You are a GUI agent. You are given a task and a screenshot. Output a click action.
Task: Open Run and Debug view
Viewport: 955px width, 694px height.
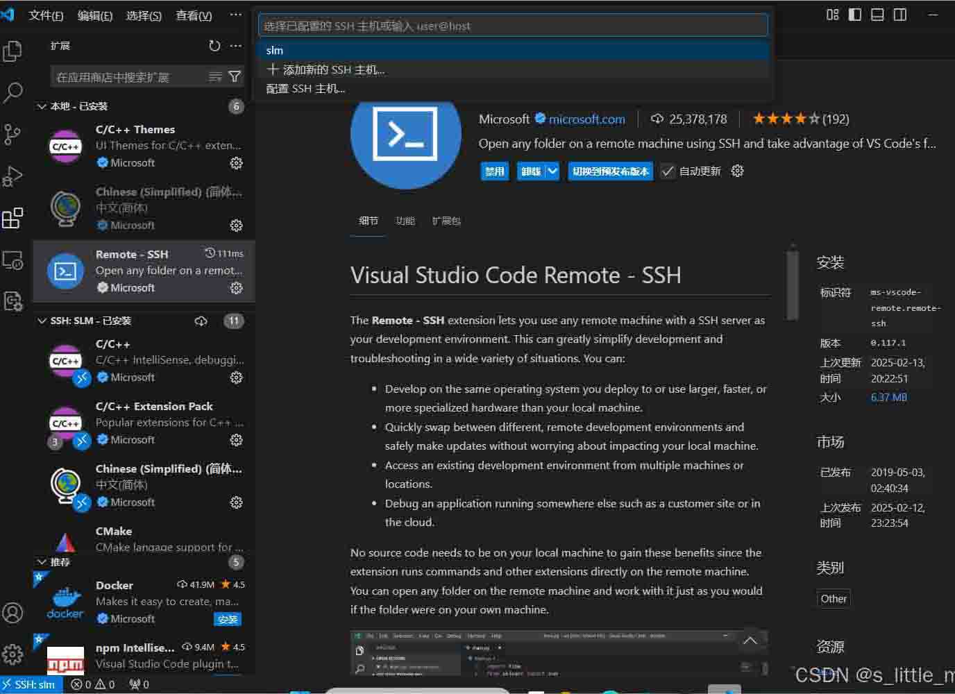[12, 176]
